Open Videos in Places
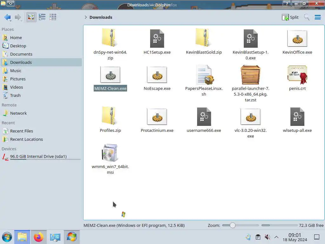This screenshot has height=244, width=325. pyautogui.click(x=42, y=87)
